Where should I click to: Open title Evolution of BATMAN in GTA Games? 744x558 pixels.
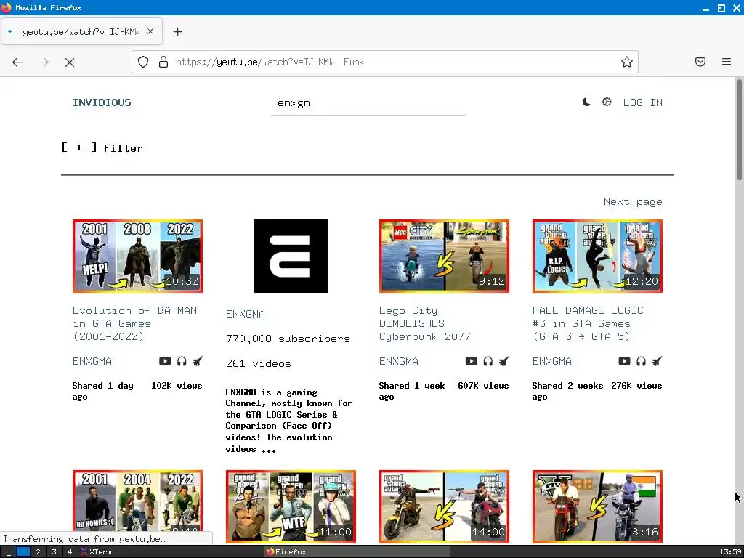click(134, 323)
